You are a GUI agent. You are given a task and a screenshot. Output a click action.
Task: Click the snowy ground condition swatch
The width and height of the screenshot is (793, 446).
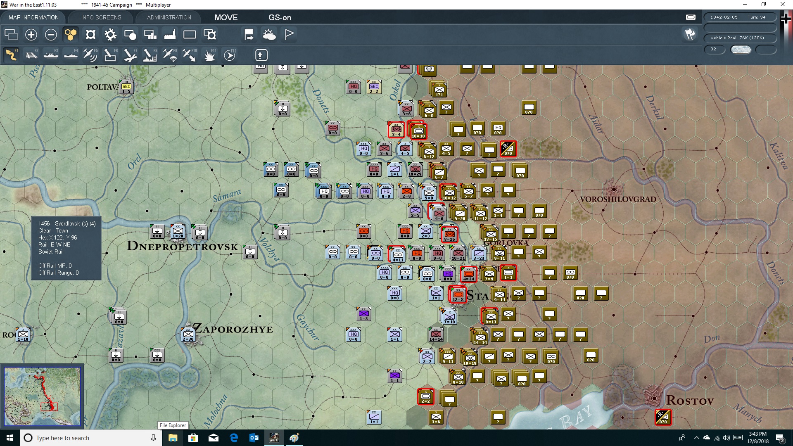coord(741,50)
